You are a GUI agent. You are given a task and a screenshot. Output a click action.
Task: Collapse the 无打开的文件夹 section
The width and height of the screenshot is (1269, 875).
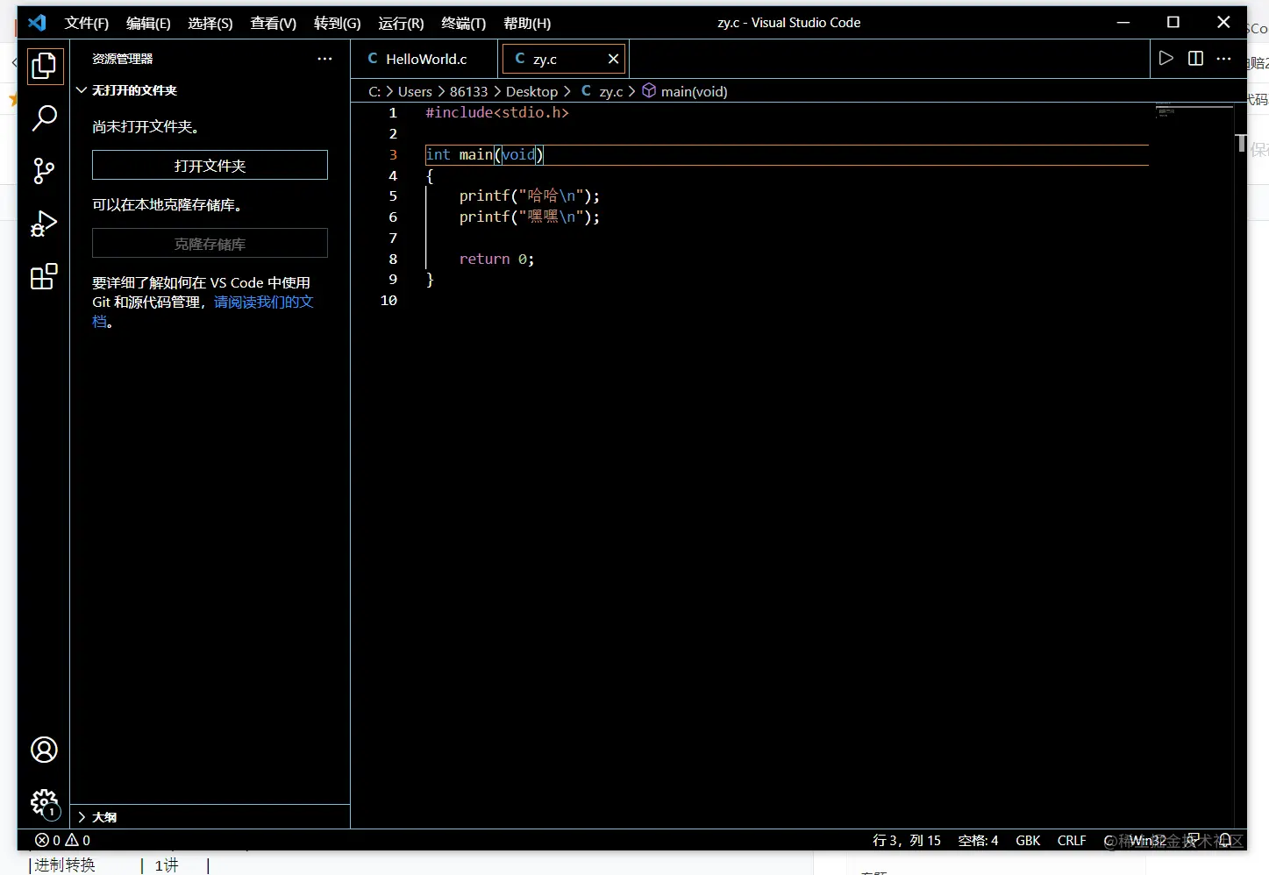click(x=210, y=90)
